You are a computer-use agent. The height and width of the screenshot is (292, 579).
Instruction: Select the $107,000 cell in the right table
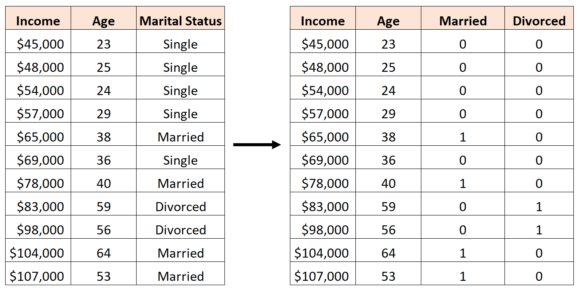322,276
